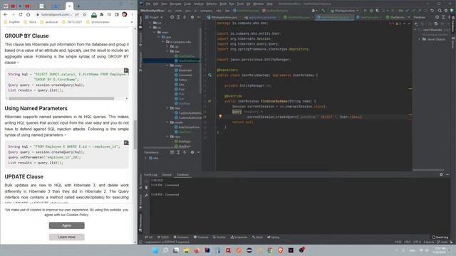Open the Spring tool window
The image size is (456, 256).
[273, 237]
